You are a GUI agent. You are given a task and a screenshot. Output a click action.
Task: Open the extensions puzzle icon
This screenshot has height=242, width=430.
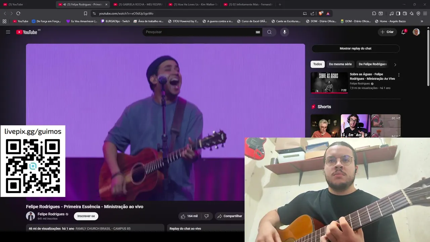click(374, 13)
